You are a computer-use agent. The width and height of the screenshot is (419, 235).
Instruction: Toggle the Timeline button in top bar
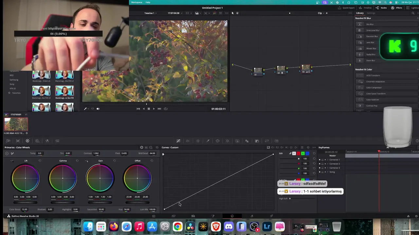(365, 8)
